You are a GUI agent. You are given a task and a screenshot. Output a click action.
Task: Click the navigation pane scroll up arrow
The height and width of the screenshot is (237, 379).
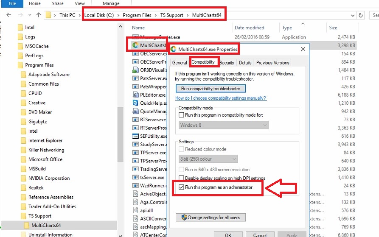(121, 26)
